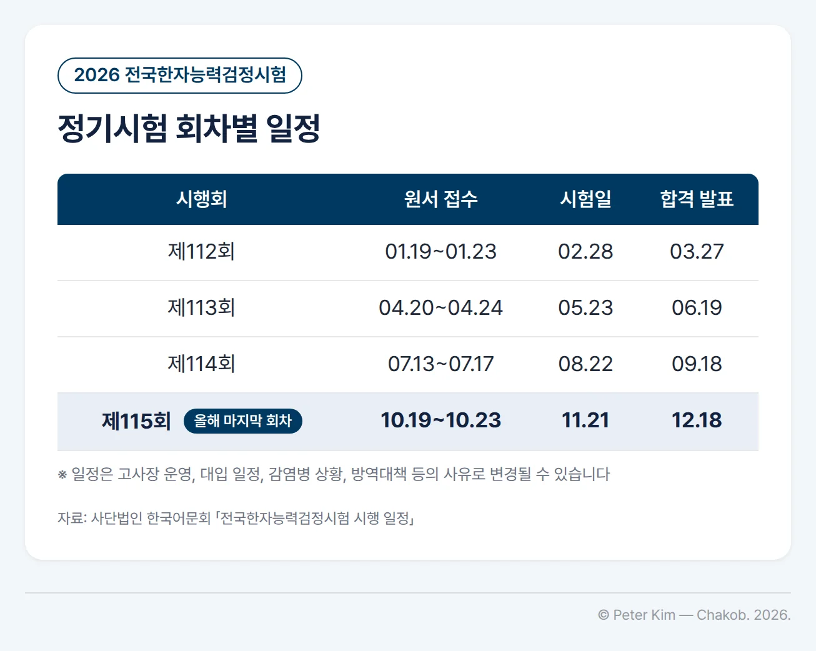
Task: Click the results date '06.19'
Action: click(x=697, y=308)
